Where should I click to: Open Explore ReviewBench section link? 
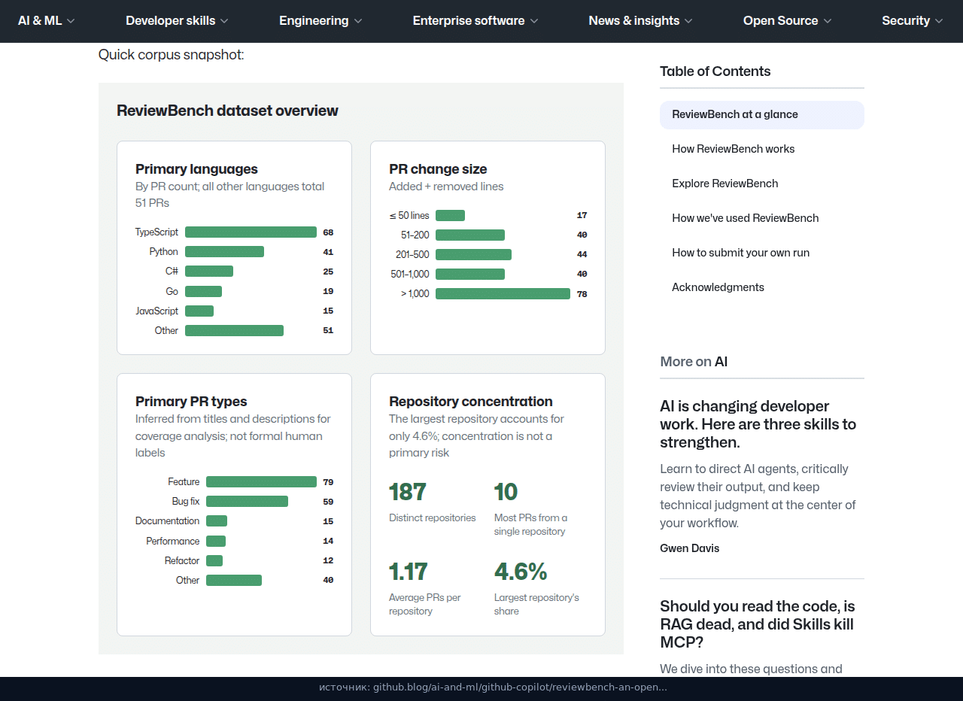click(725, 184)
